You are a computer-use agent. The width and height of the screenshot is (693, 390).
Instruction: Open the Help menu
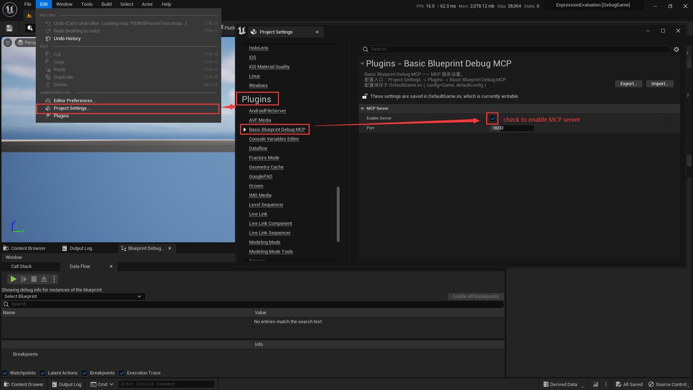[166, 4]
